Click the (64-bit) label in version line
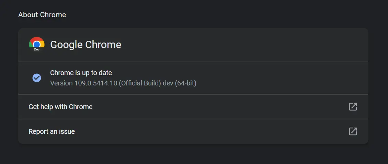Image resolution: width=388 pixels, height=164 pixels. pyautogui.click(x=185, y=83)
